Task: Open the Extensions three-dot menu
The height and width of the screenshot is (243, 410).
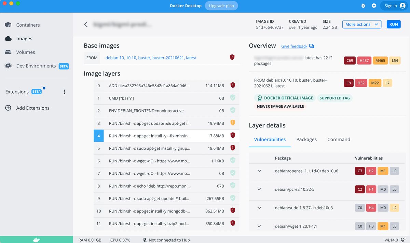Action: 64,92
